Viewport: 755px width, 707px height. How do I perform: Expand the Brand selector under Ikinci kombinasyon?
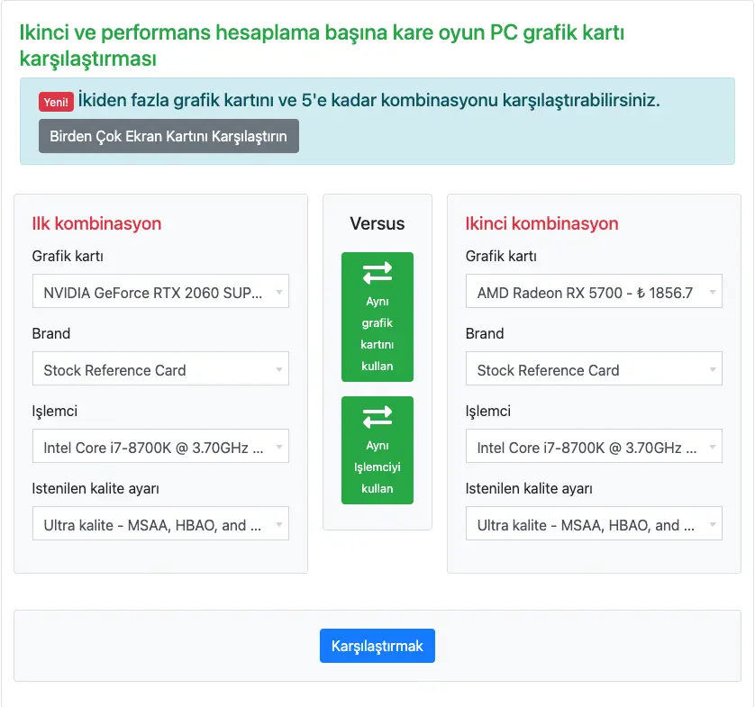[594, 368]
